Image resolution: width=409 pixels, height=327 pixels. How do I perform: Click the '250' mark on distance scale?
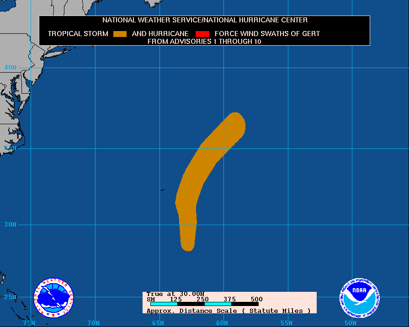pos(203,299)
